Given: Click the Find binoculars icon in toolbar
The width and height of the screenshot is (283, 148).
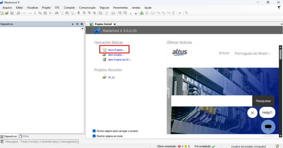Looking at the screenshot, I should 57,13.
